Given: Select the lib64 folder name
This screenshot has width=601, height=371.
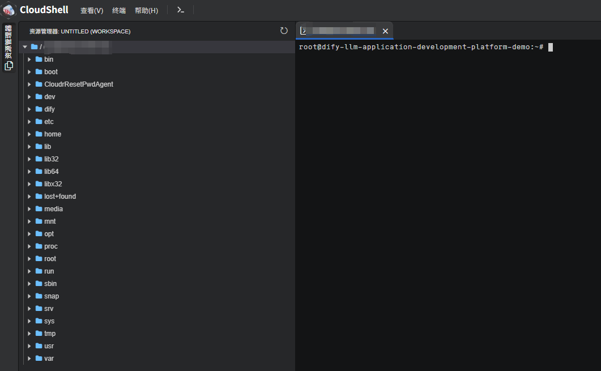Looking at the screenshot, I should 52,172.
